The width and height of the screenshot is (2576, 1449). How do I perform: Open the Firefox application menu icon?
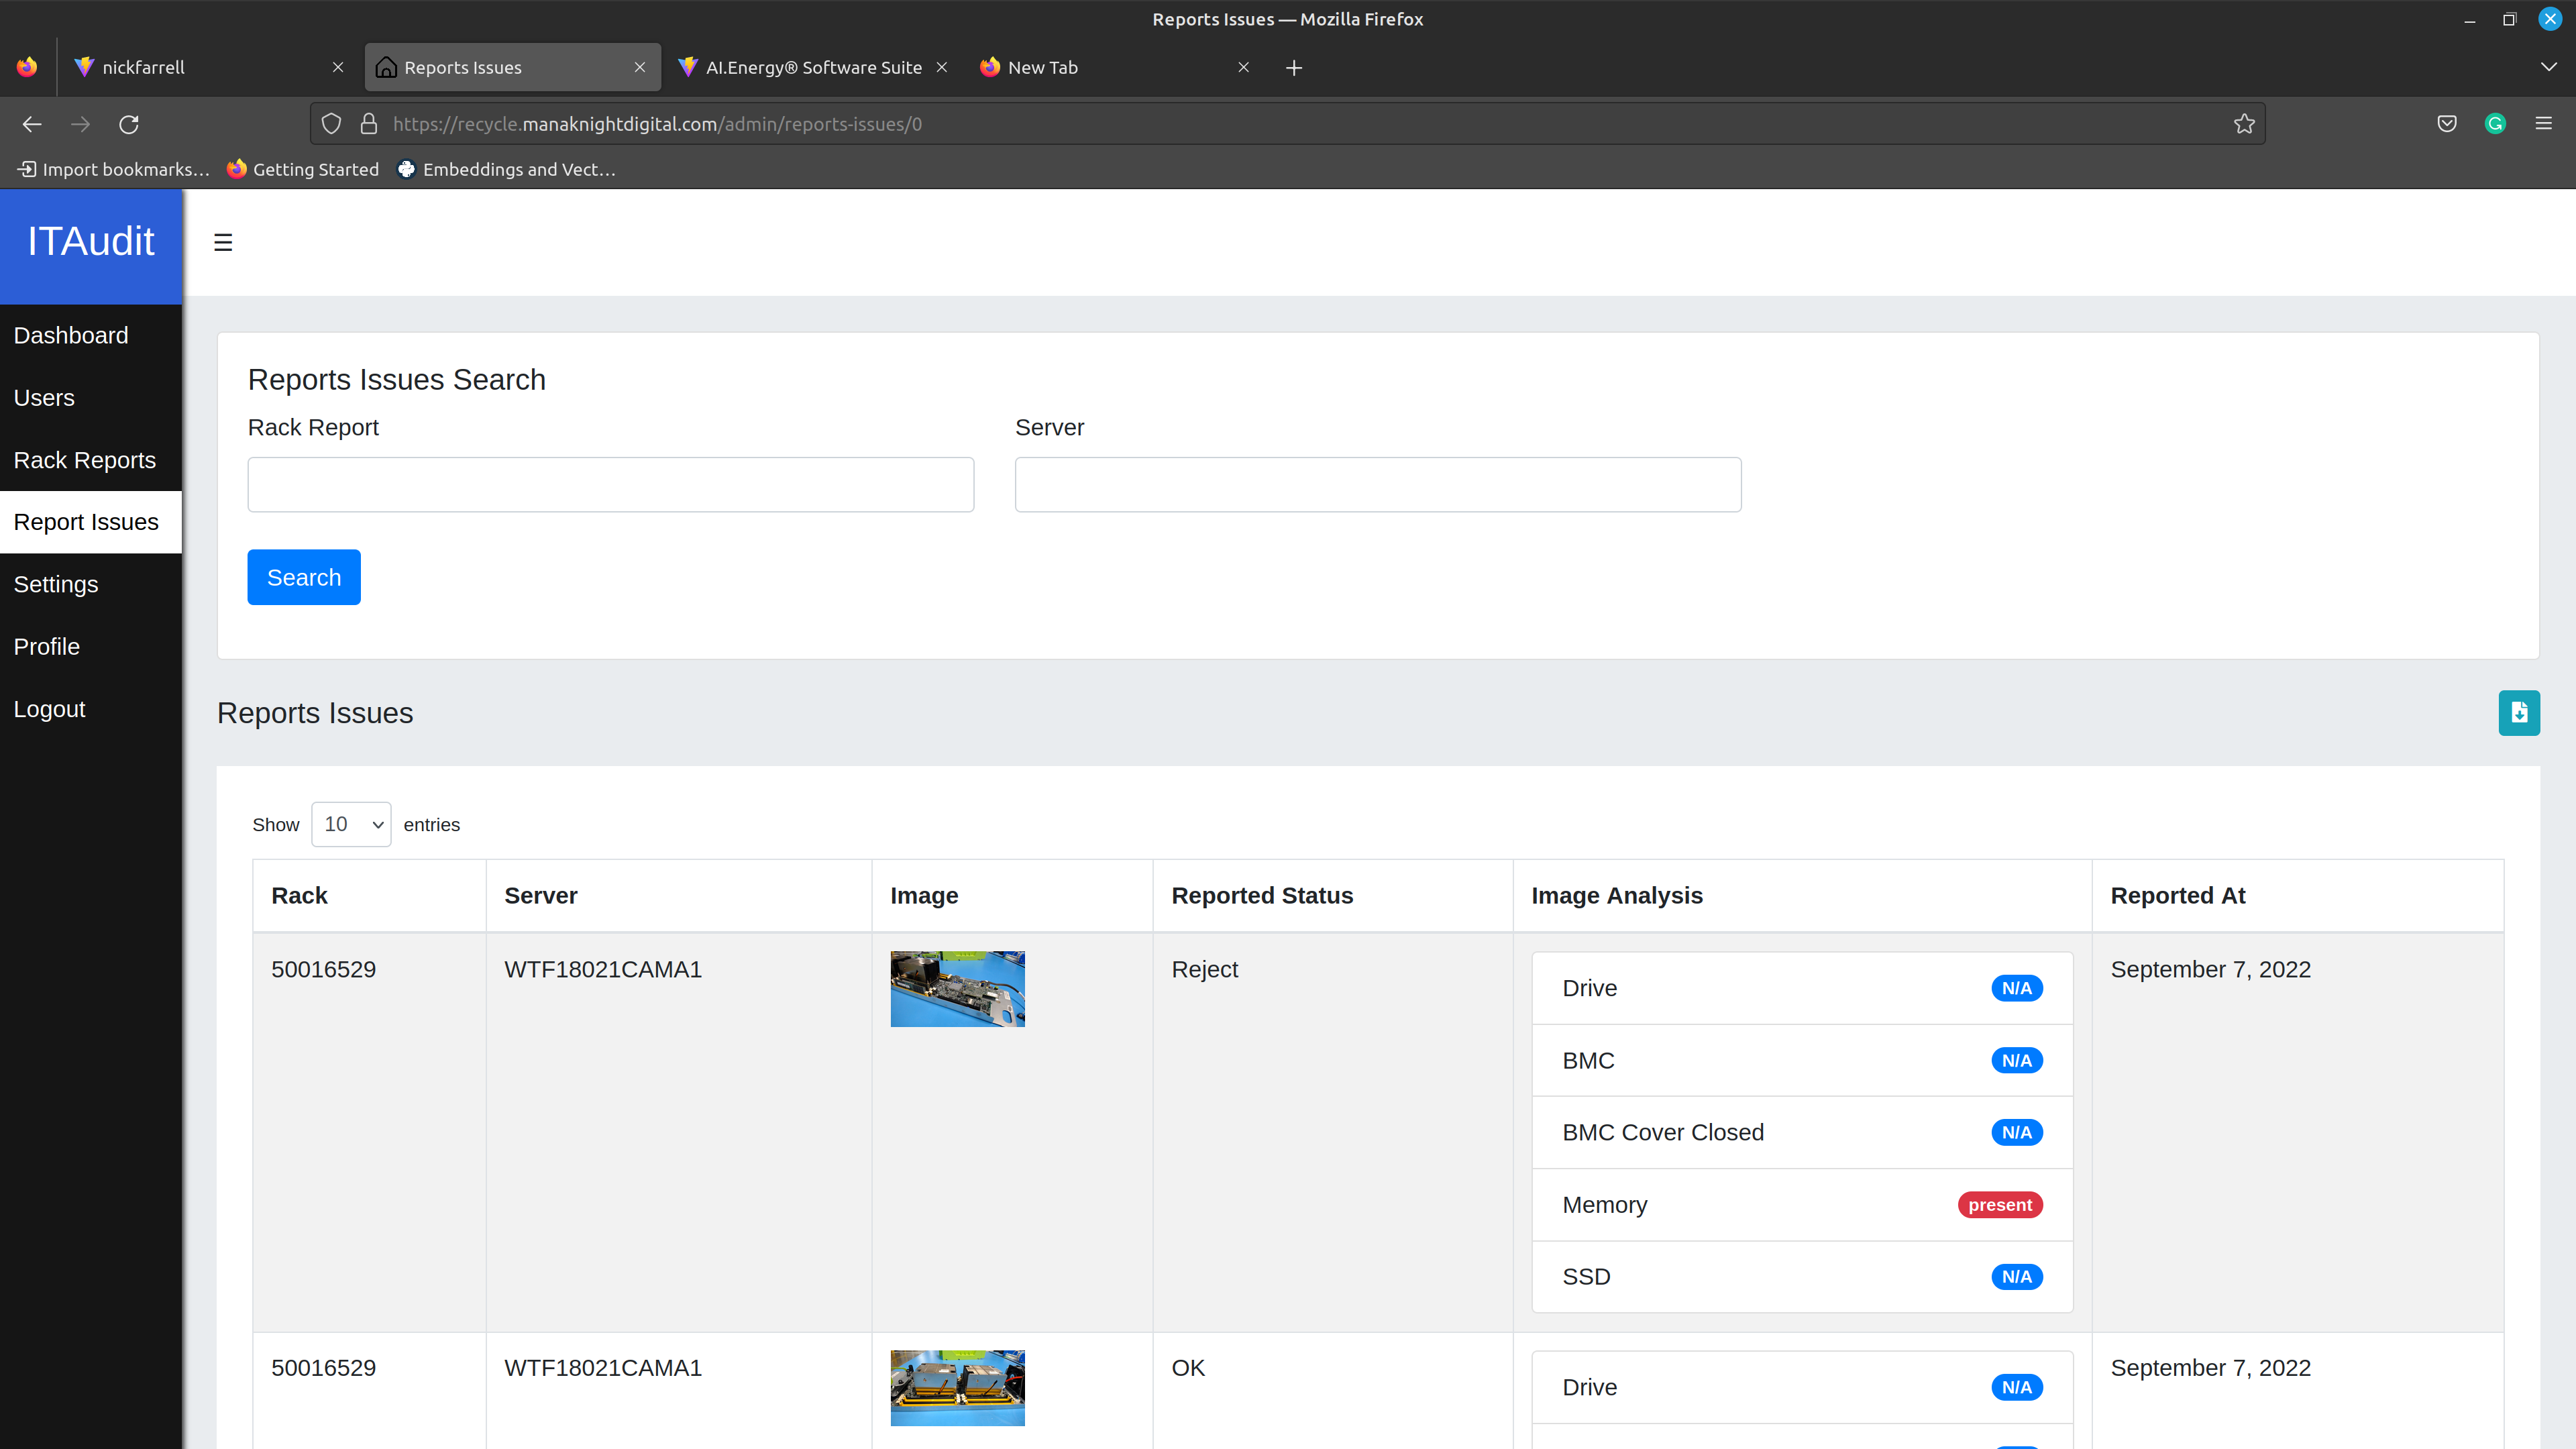pos(2543,124)
